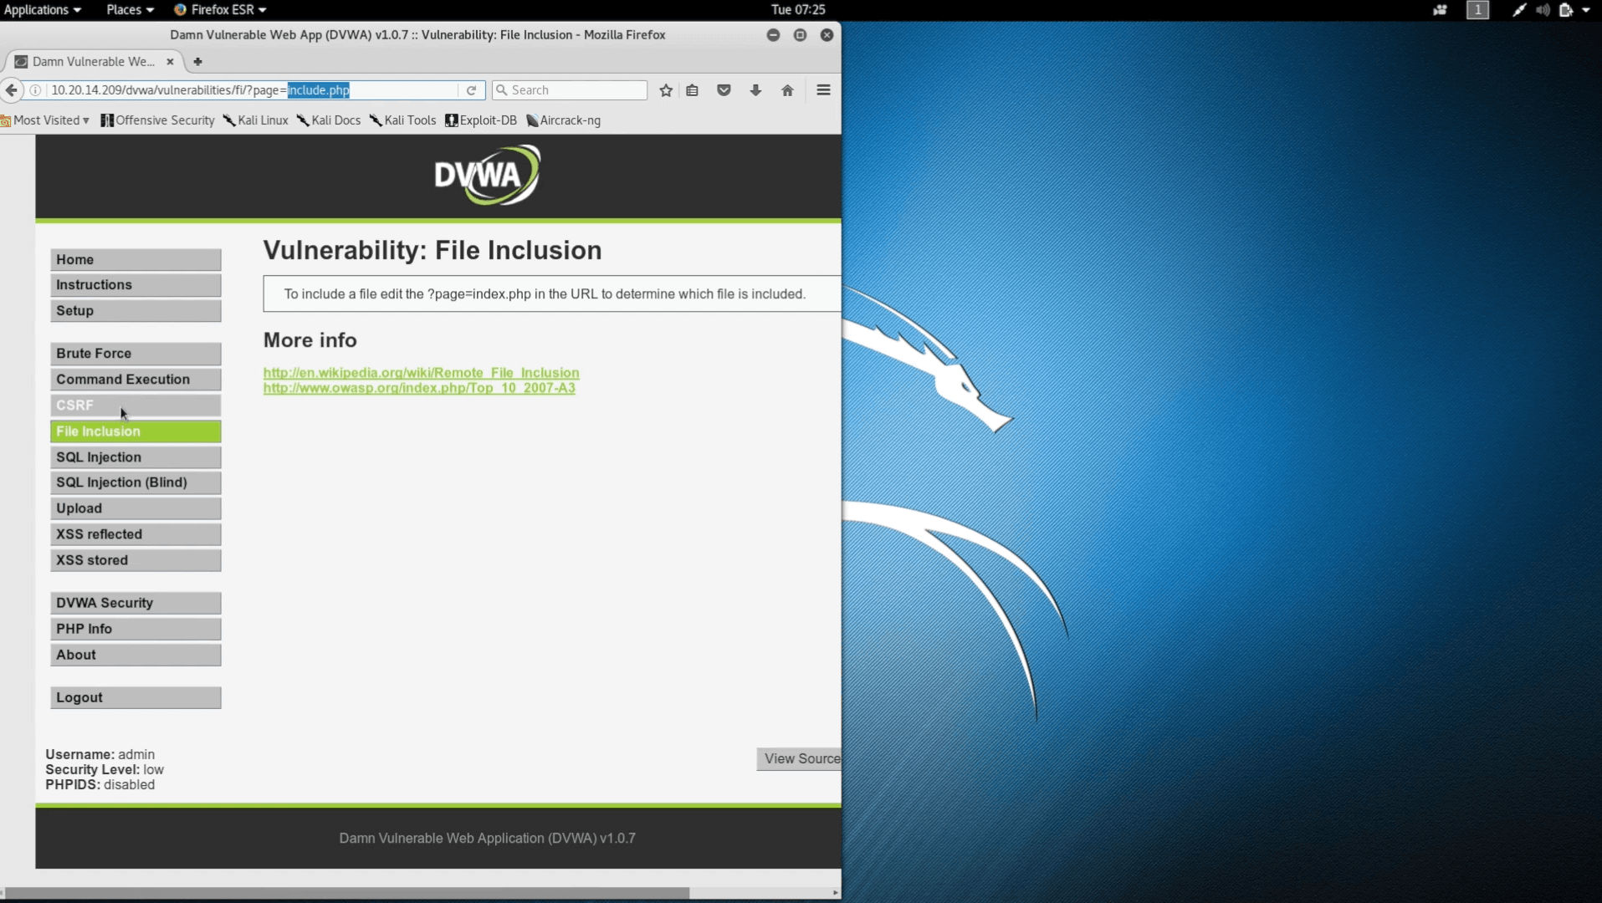The height and width of the screenshot is (903, 1602).
Task: Click the Pocket save icon
Action: (x=724, y=90)
